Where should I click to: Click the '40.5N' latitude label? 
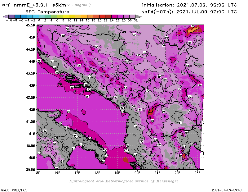point(30,146)
